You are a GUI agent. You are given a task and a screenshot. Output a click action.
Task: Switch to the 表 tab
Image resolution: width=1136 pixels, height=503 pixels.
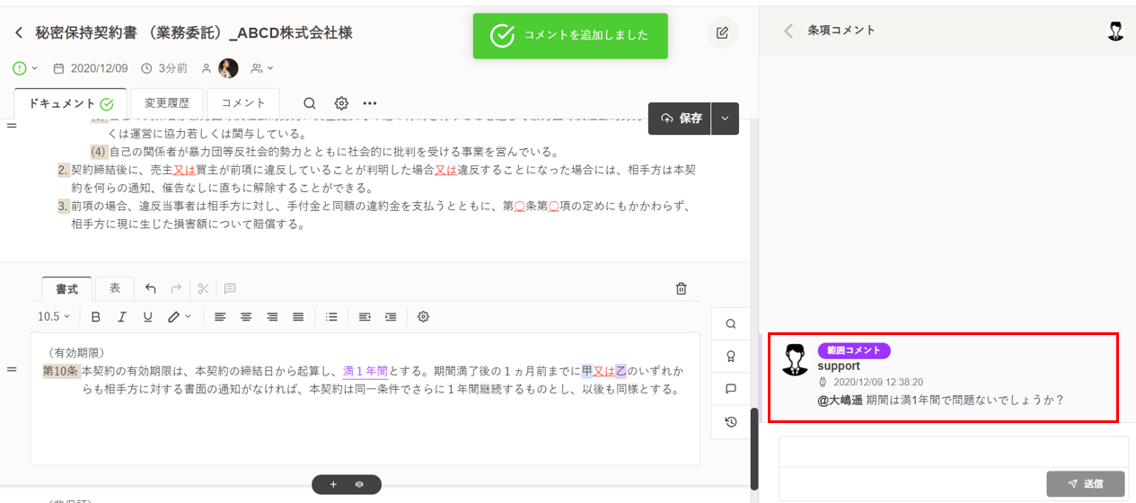pyautogui.click(x=115, y=288)
